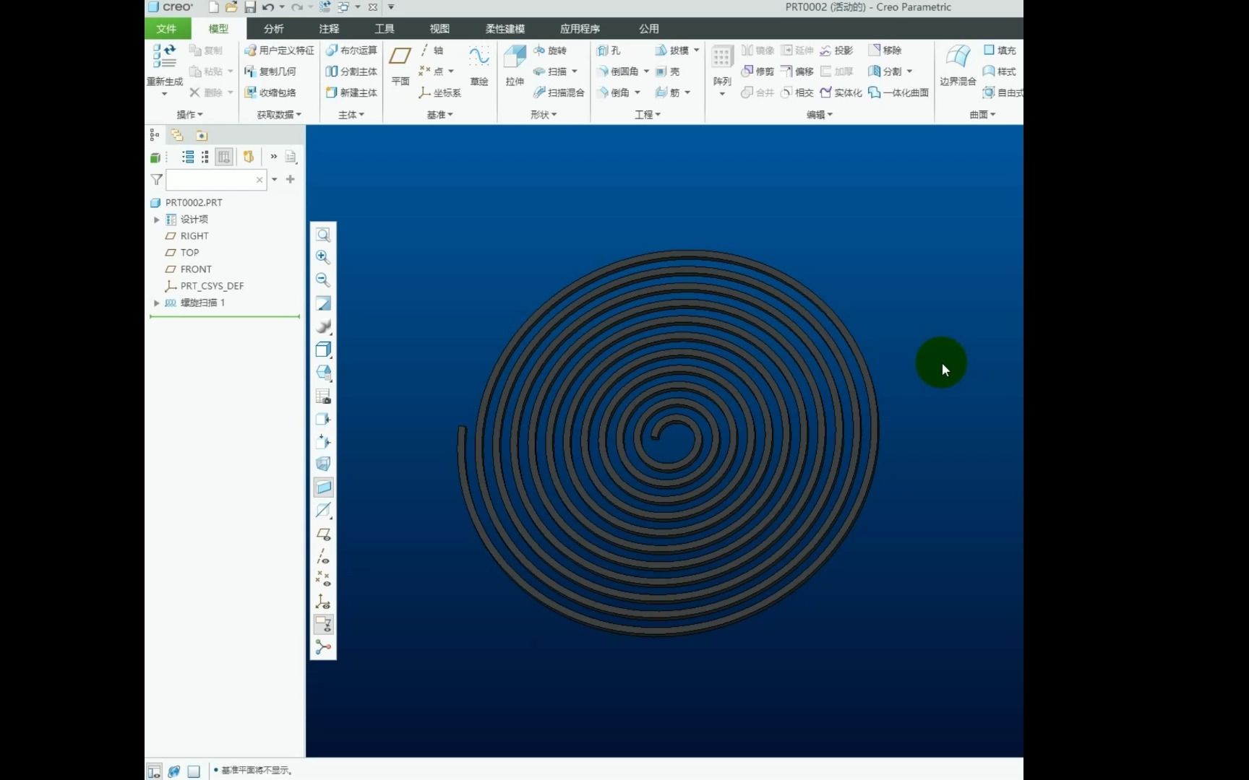Open the 文件 menu
The image size is (1249, 780).
pos(166,29)
